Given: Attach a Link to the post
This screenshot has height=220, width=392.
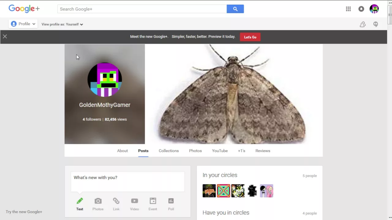Looking at the screenshot, I should pyautogui.click(x=116, y=204).
